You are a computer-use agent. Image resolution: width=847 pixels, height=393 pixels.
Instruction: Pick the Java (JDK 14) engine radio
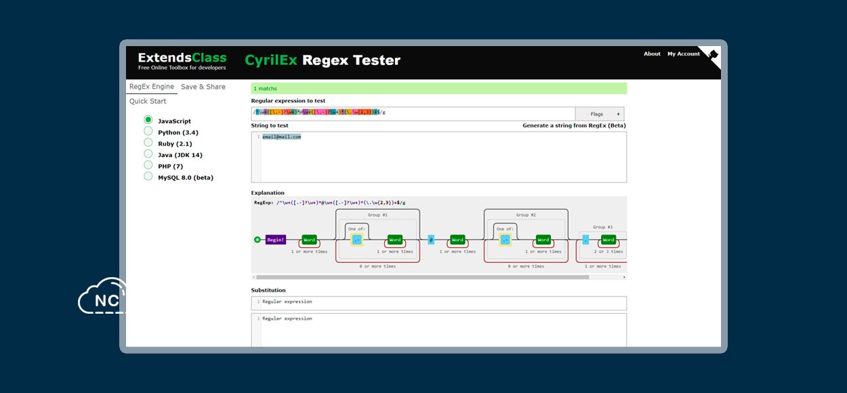point(148,154)
